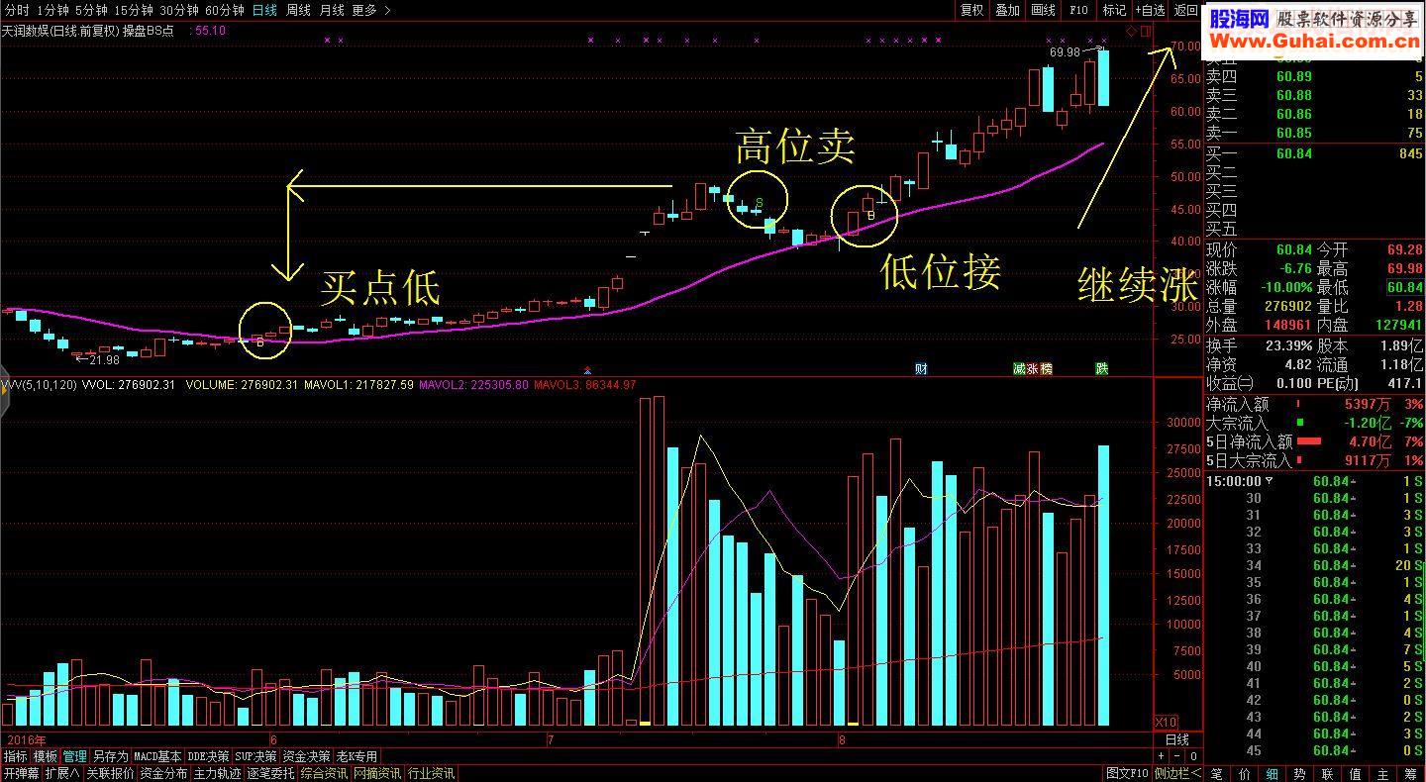Open the 15:00:00 time dropdown arrow
1426x782 pixels.
point(1271,481)
